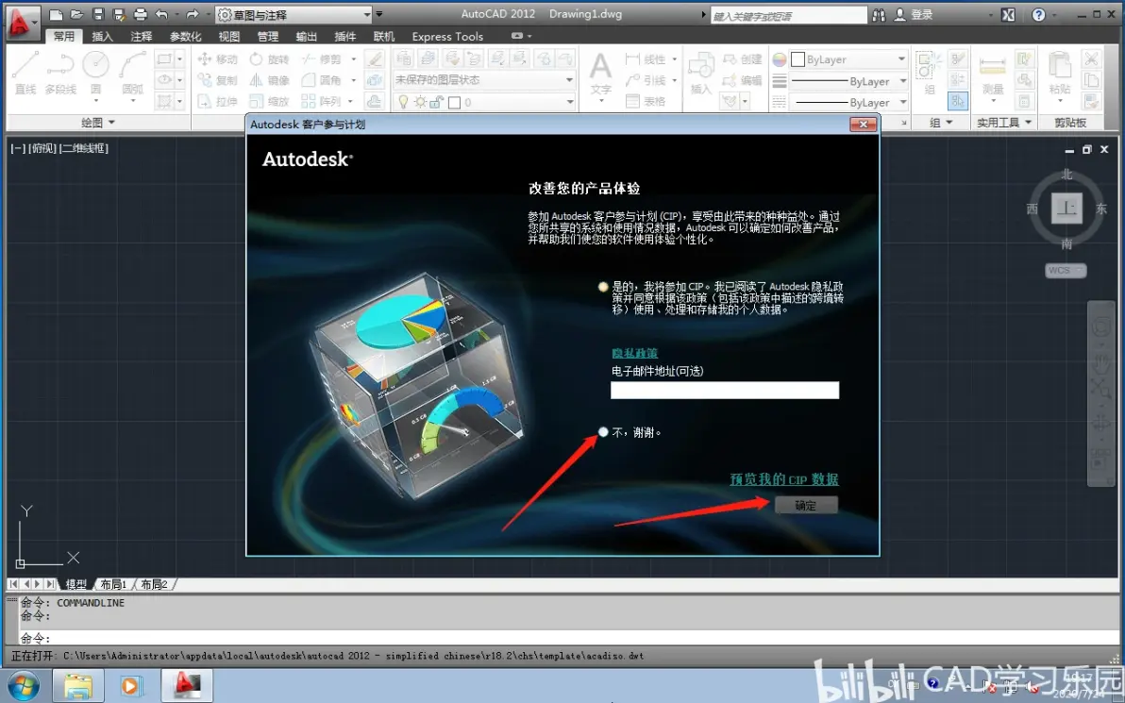Click the 复制 copy tool
This screenshot has height=703, width=1125.
click(217, 80)
